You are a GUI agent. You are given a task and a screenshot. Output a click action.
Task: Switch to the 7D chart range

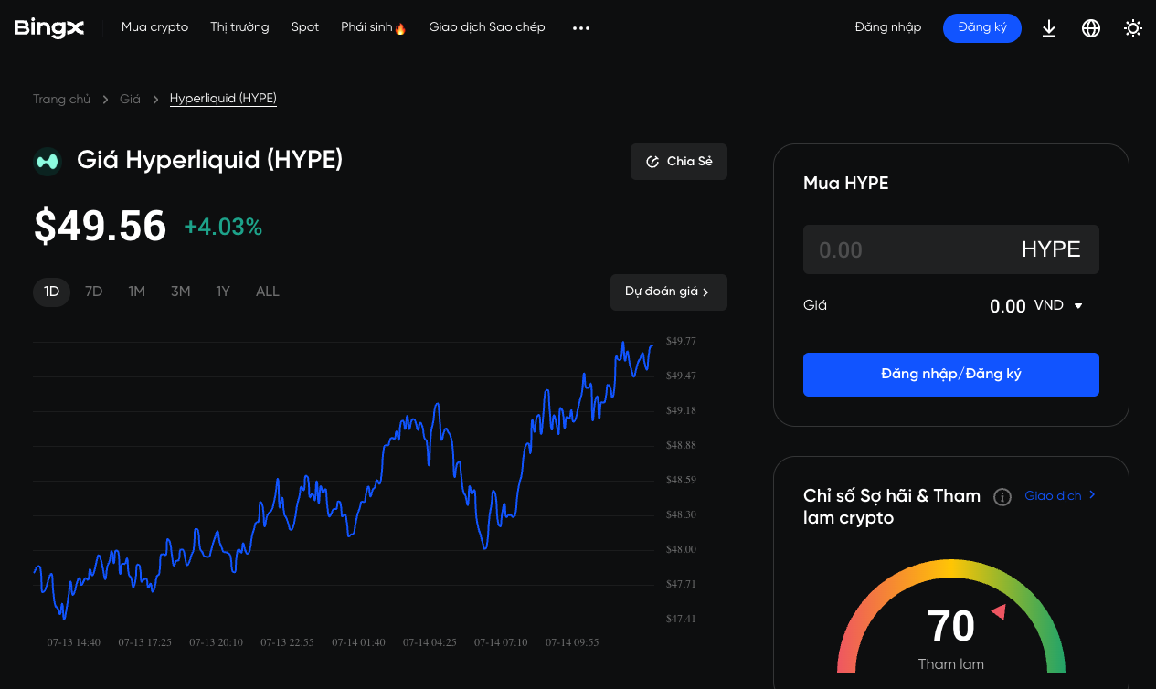93,291
